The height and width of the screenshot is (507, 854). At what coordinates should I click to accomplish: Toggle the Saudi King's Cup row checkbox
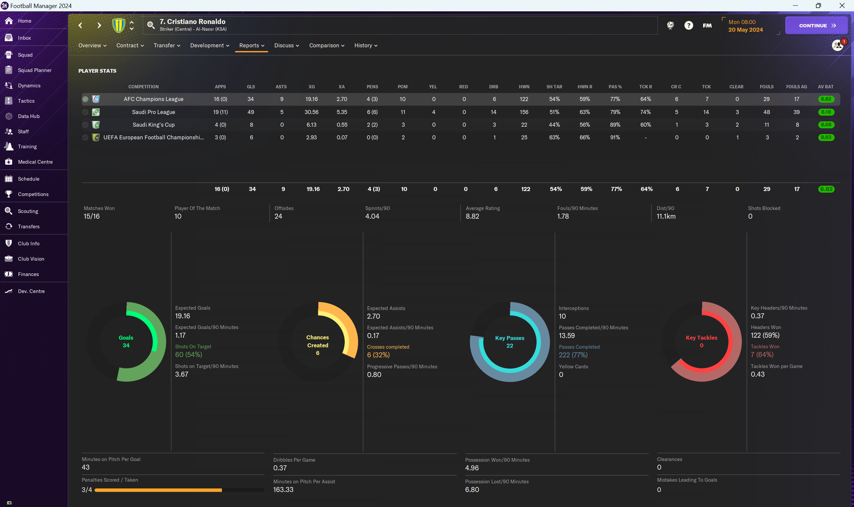85,125
